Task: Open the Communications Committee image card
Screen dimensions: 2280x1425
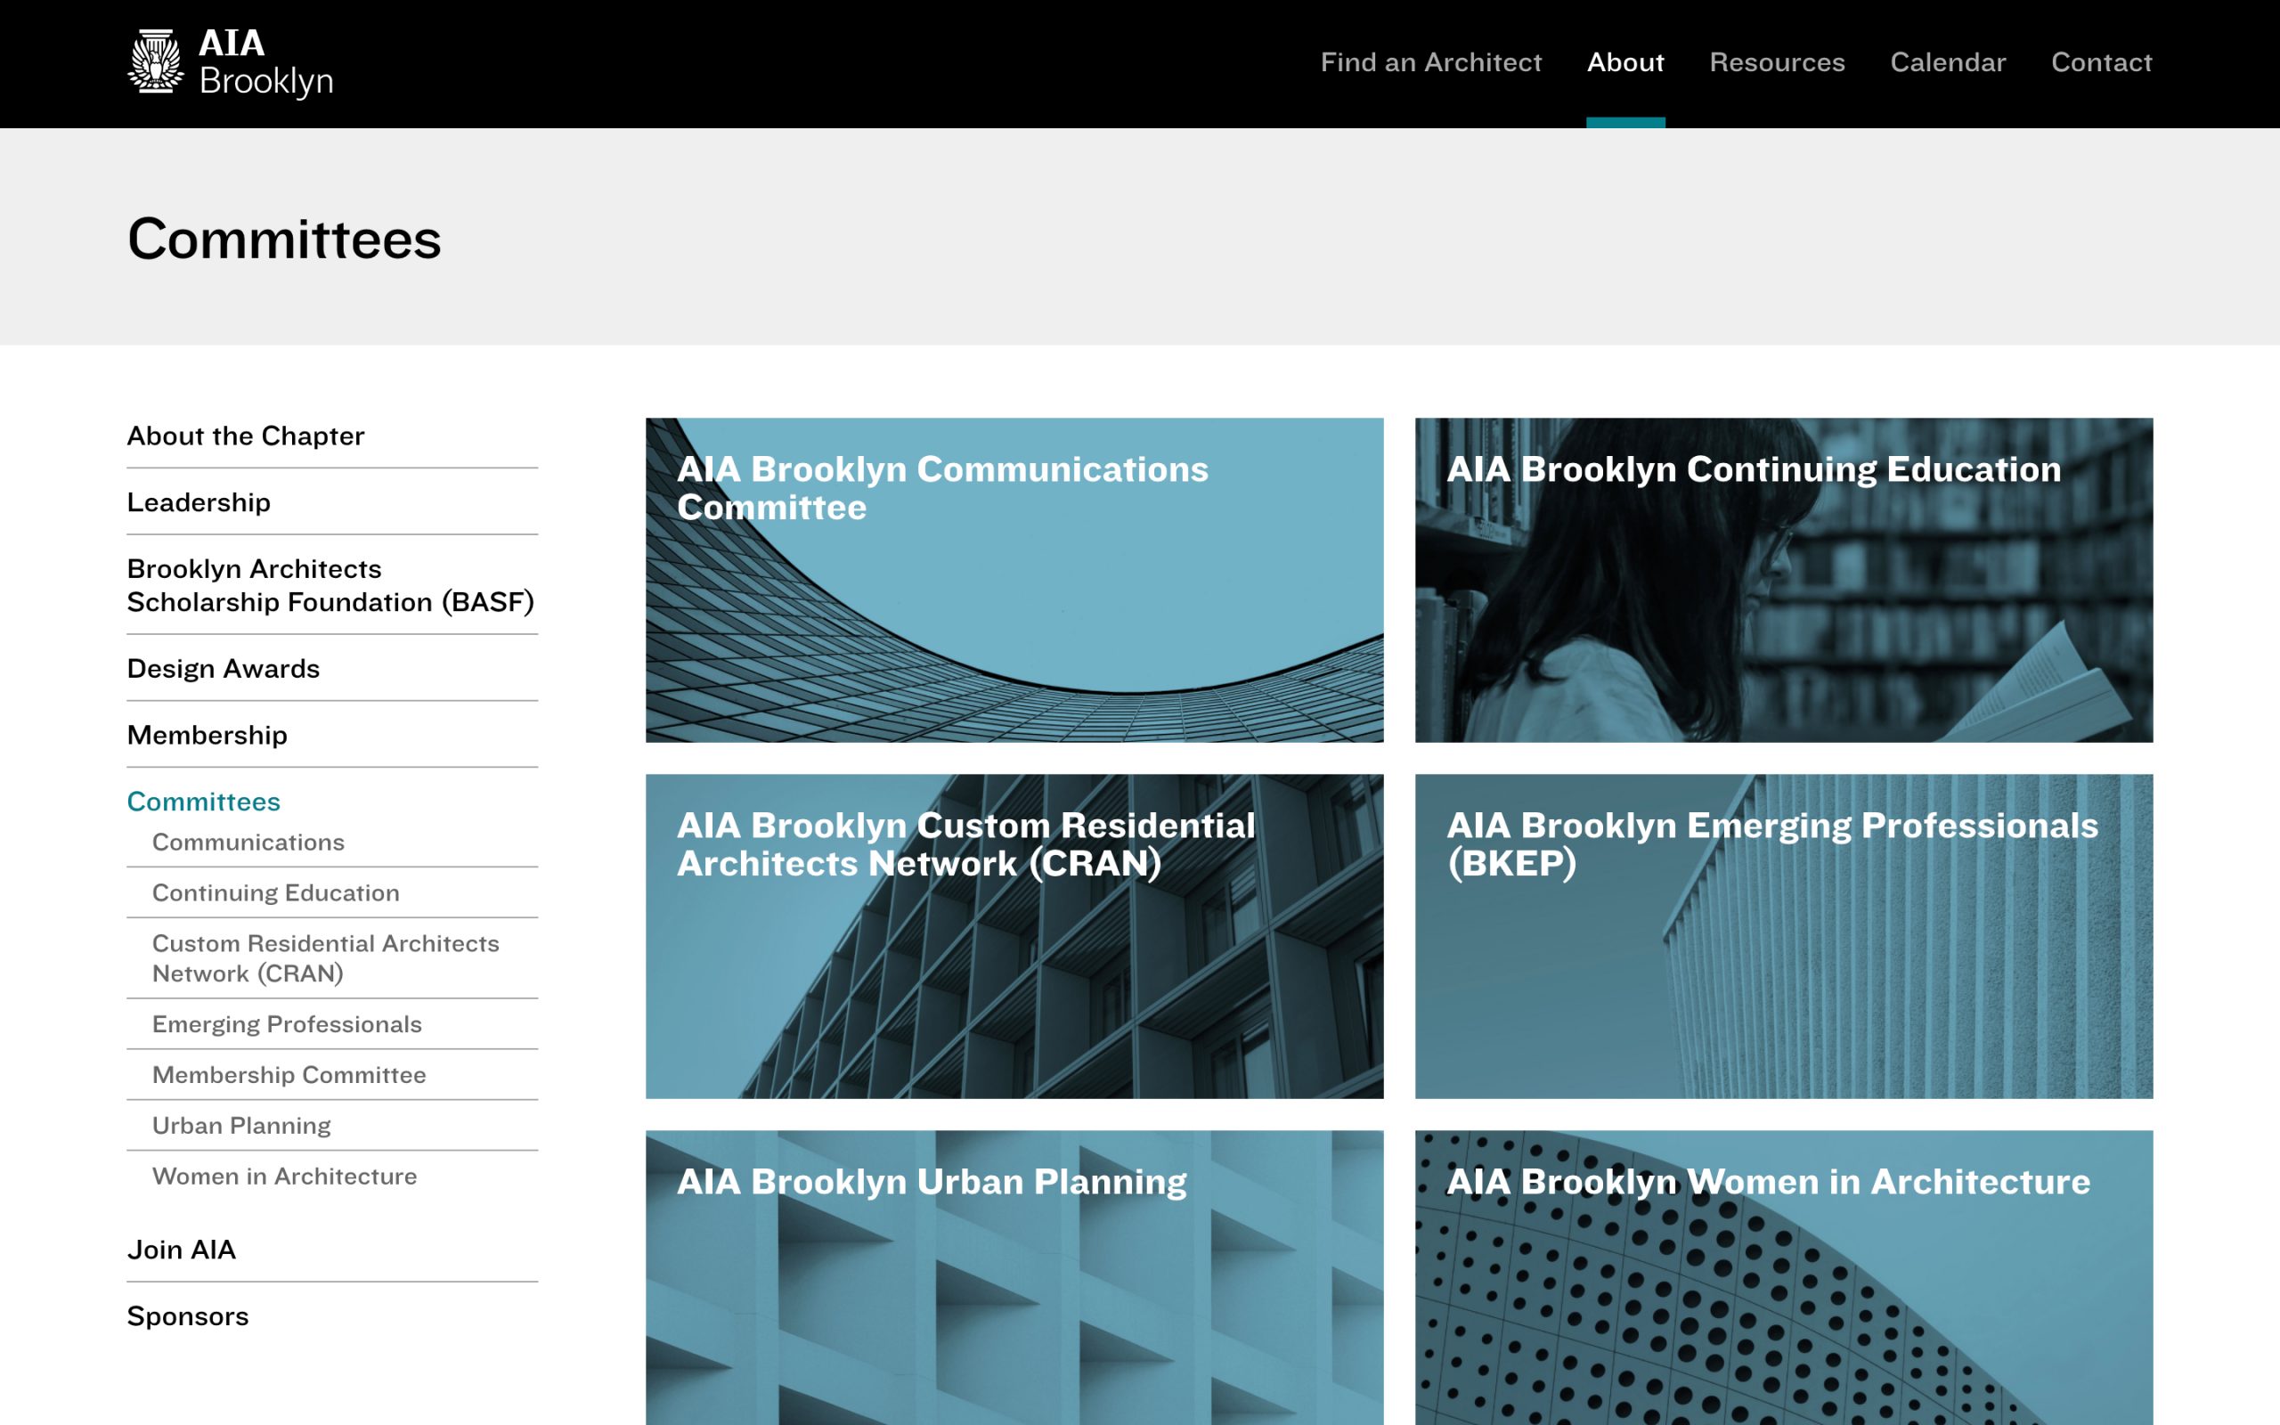Action: (1014, 580)
